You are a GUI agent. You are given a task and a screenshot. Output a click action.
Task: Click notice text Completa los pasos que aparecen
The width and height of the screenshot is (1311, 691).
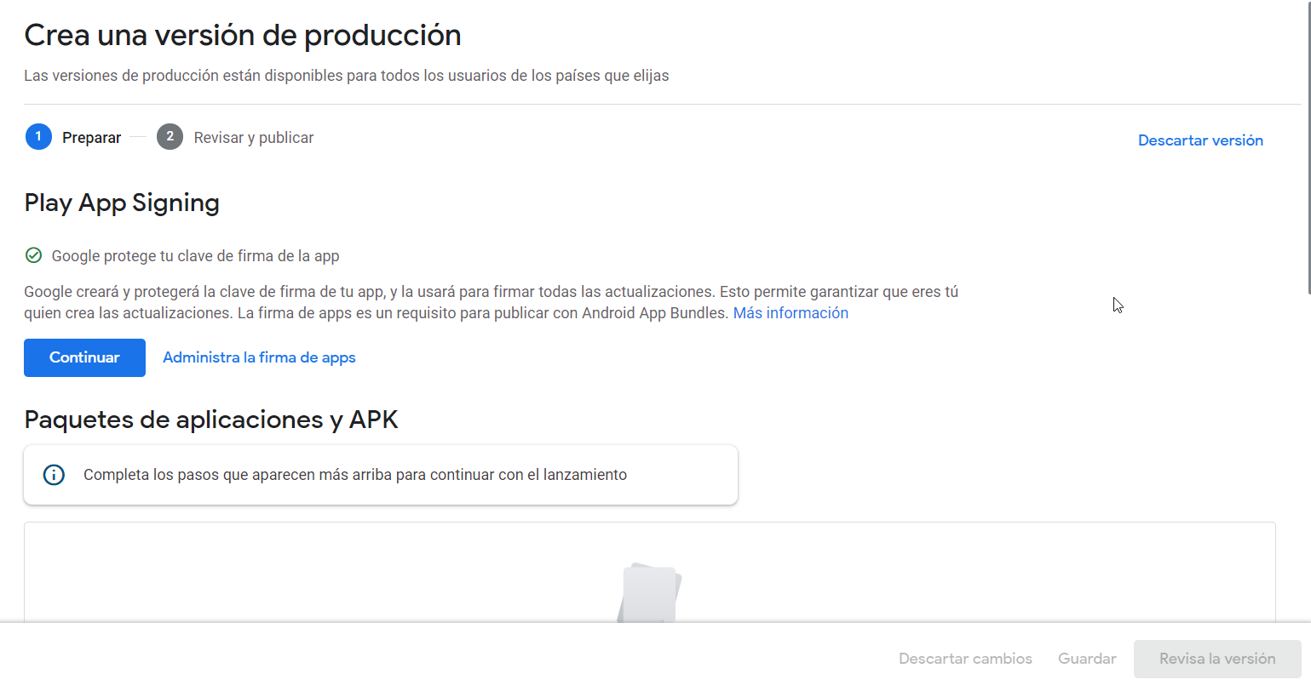click(x=355, y=475)
